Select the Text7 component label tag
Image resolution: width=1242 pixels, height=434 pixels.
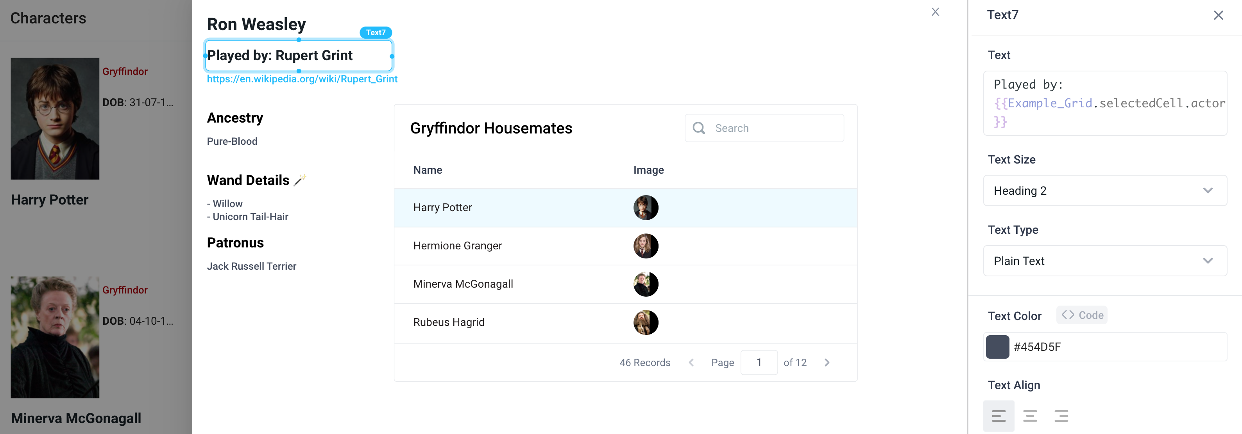376,32
